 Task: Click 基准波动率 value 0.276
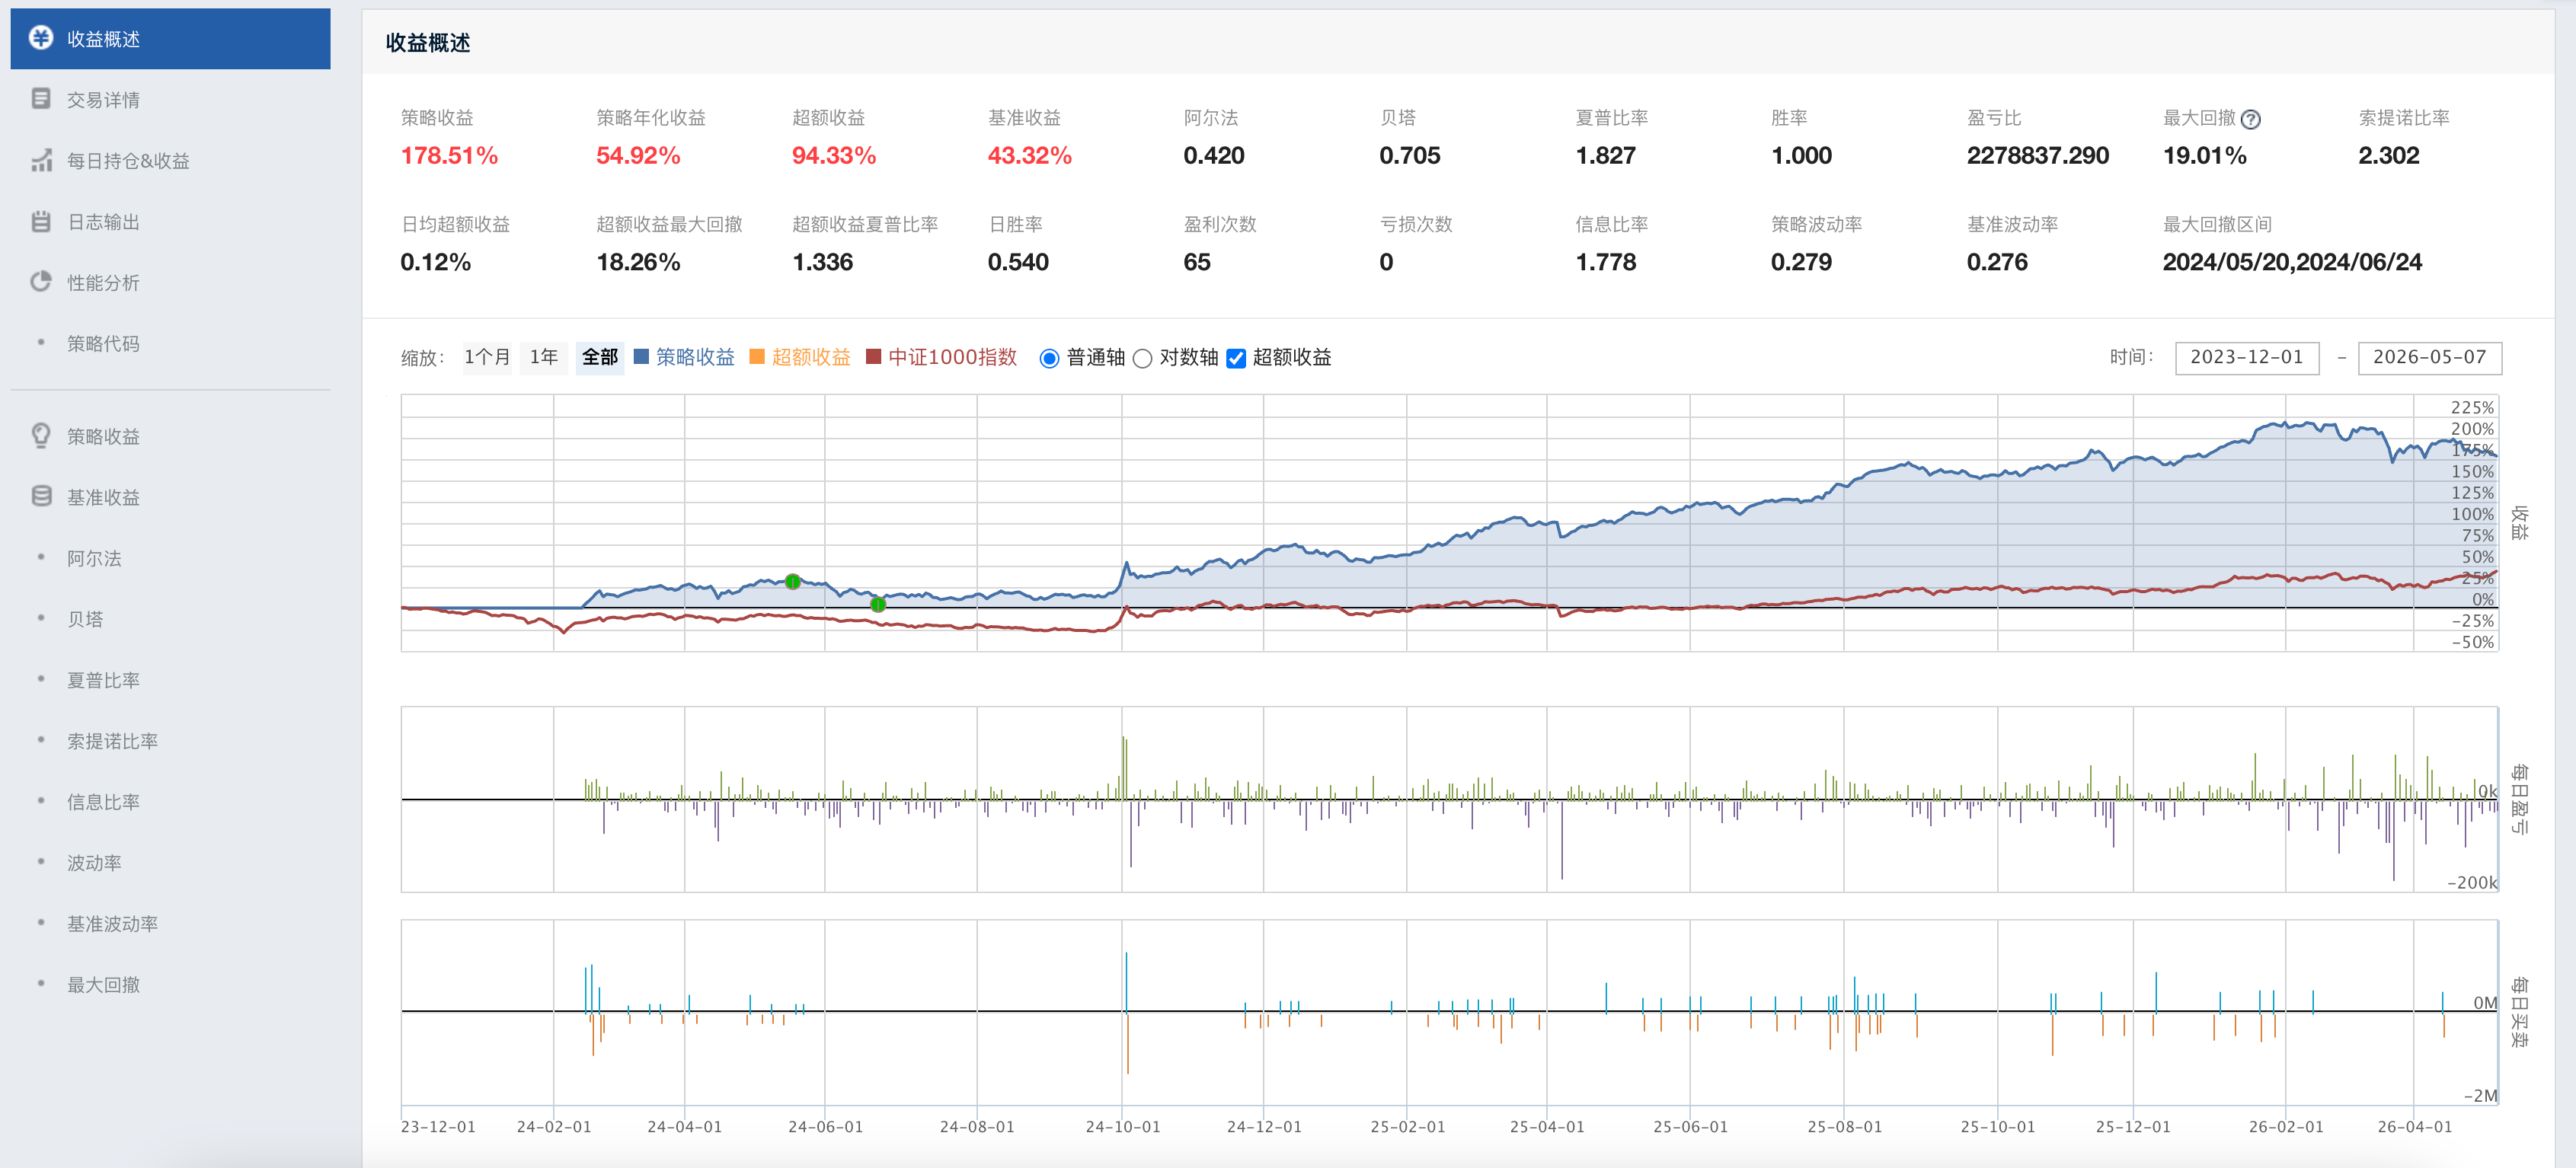1997,263
